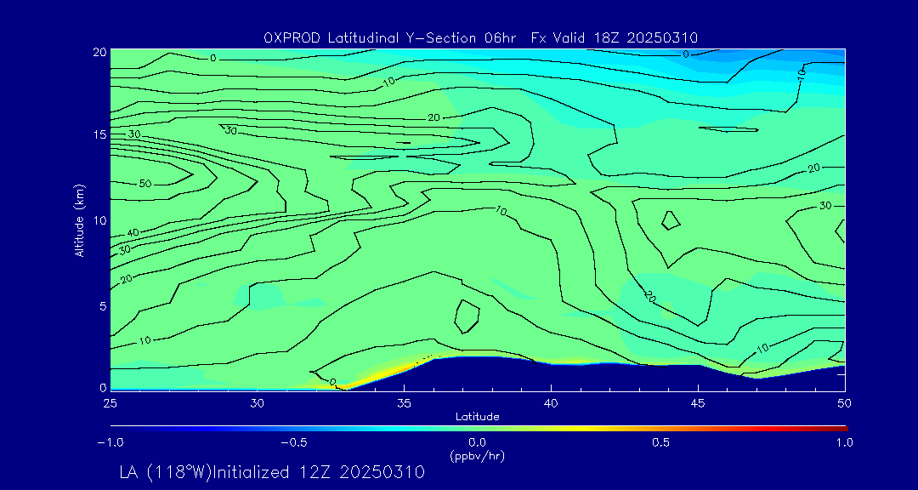Click the plot title "OXPROD Latitudinal Y-Section 06hr"
Viewport: 918px width, 490px height.
click(x=390, y=38)
